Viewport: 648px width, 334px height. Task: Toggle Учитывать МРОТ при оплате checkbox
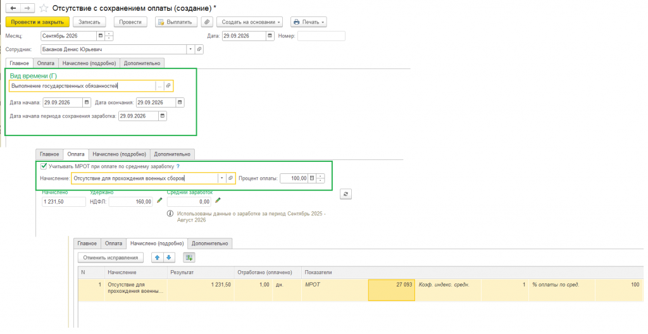44,166
